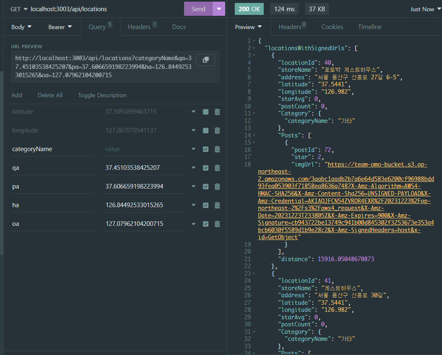Enable the latitude parameter checkbox
This screenshot has width=442, height=355.
tap(205, 112)
